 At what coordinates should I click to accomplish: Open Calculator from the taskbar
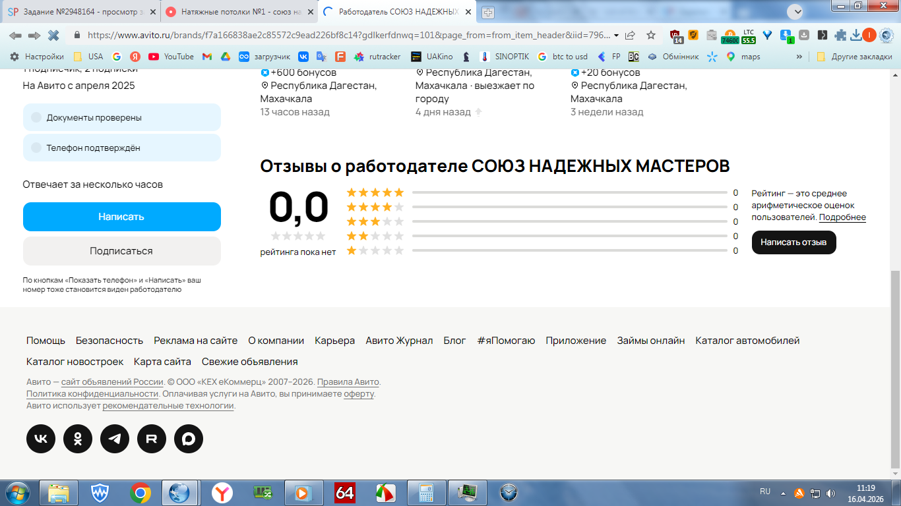[x=427, y=493]
